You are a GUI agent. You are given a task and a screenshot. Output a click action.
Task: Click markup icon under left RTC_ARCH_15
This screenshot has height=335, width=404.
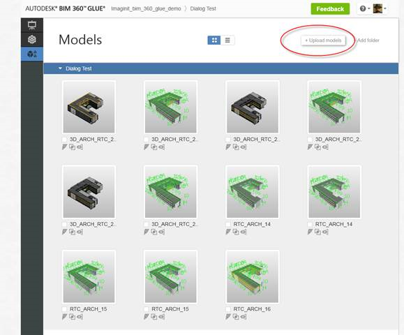(x=65, y=317)
